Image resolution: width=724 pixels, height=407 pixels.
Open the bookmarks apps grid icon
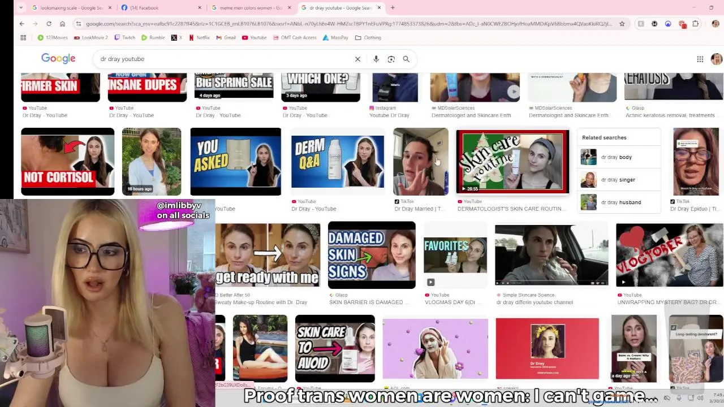click(23, 37)
